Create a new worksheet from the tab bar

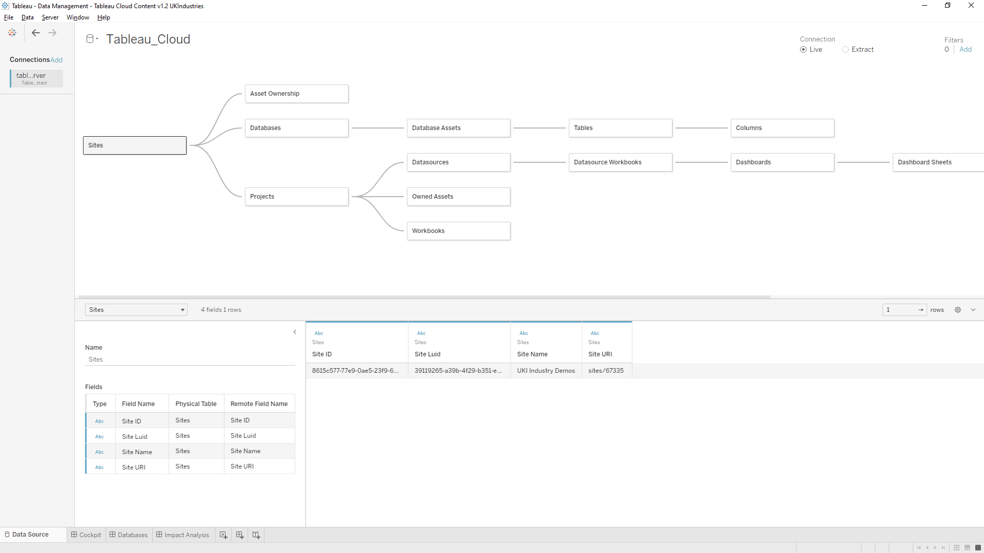[x=223, y=535]
